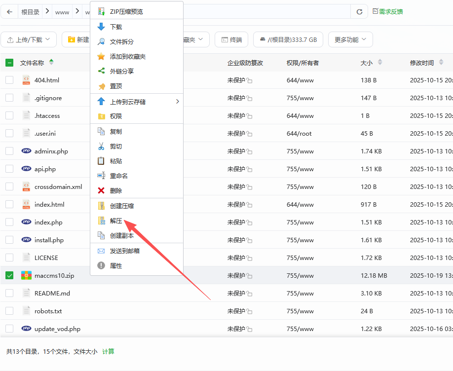Click the lock icon in 404.html row
This screenshot has height=371, width=453.
click(250, 80)
